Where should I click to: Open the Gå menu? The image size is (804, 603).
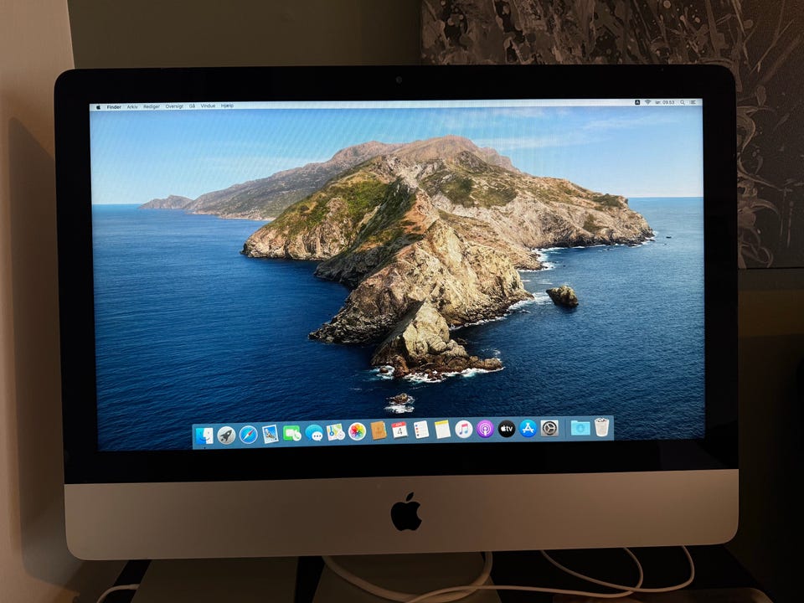193,106
